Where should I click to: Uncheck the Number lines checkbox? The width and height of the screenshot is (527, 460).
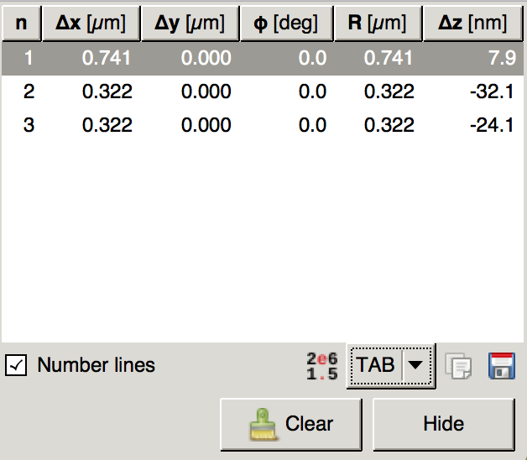click(16, 366)
